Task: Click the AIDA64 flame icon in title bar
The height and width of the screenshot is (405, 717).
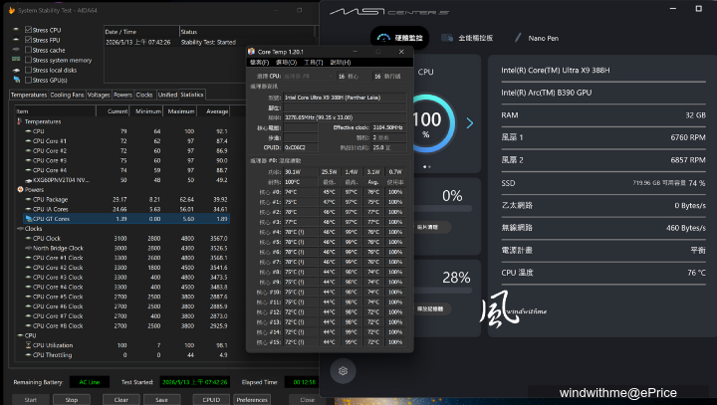Action: pos(11,10)
